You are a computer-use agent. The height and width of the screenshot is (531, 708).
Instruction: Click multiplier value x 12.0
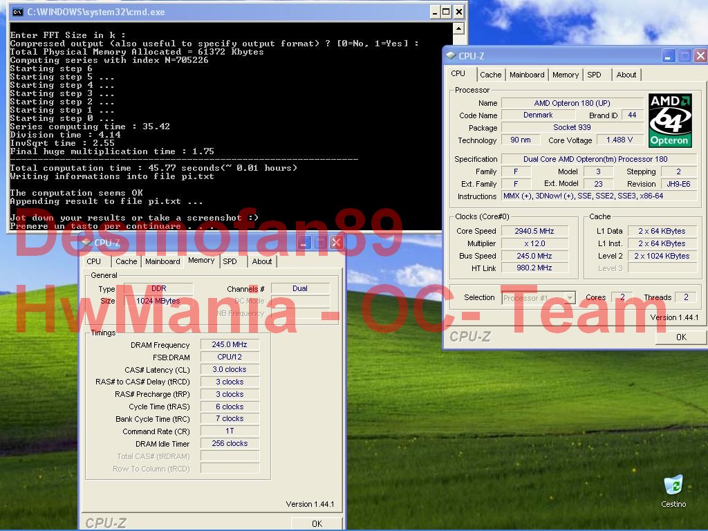pyautogui.click(x=534, y=243)
